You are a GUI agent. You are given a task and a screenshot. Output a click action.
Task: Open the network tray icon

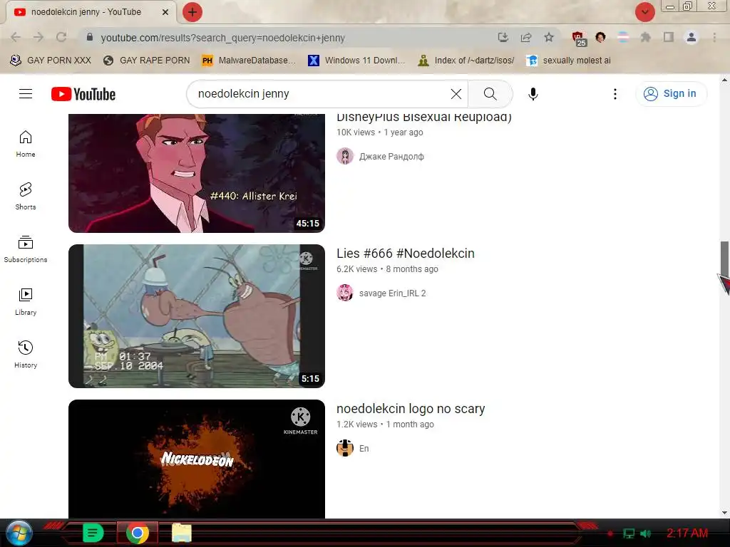click(x=629, y=533)
